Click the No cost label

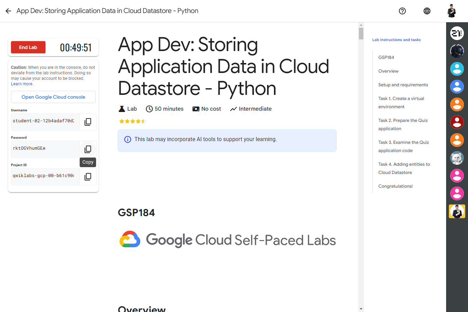click(211, 109)
